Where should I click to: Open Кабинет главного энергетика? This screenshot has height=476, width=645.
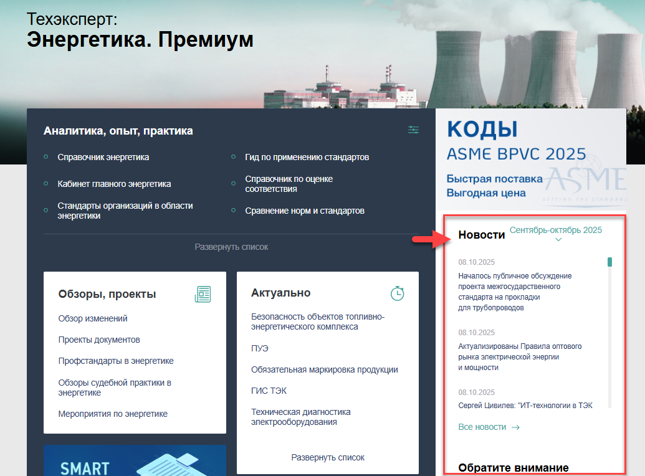114,184
